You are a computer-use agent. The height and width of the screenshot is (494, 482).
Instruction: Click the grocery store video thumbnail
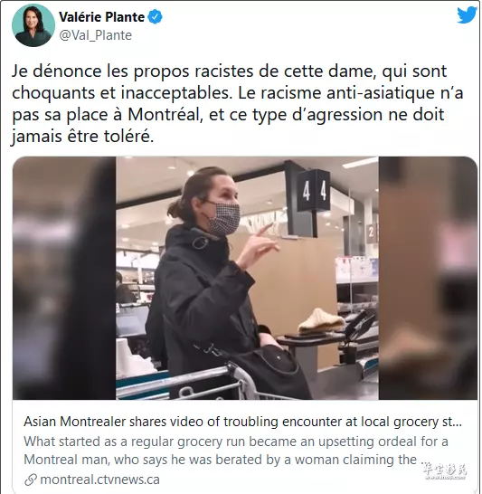[x=245, y=278]
